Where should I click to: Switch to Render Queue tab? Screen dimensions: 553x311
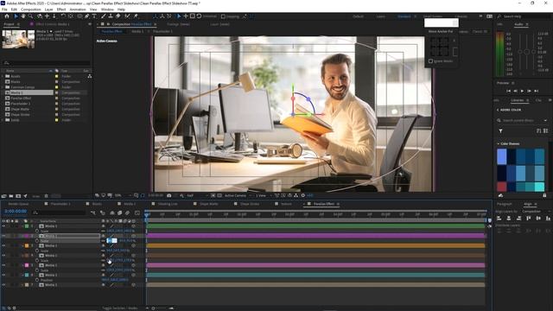click(x=18, y=204)
